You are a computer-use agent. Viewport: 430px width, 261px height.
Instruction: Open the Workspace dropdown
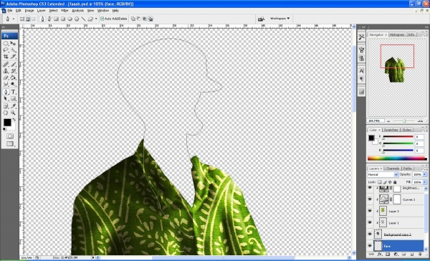click(280, 19)
